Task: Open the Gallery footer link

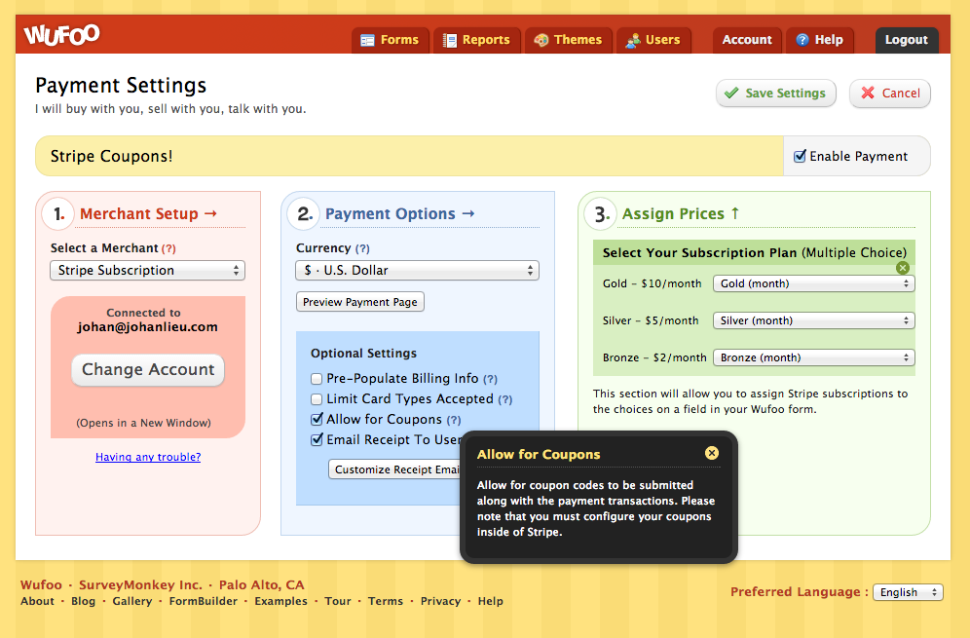Action: tap(131, 602)
